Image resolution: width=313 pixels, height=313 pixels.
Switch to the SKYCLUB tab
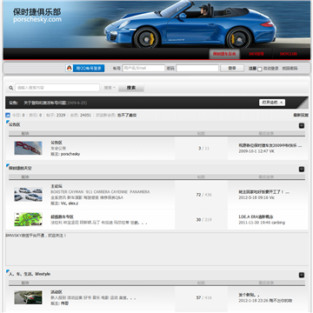288,54
